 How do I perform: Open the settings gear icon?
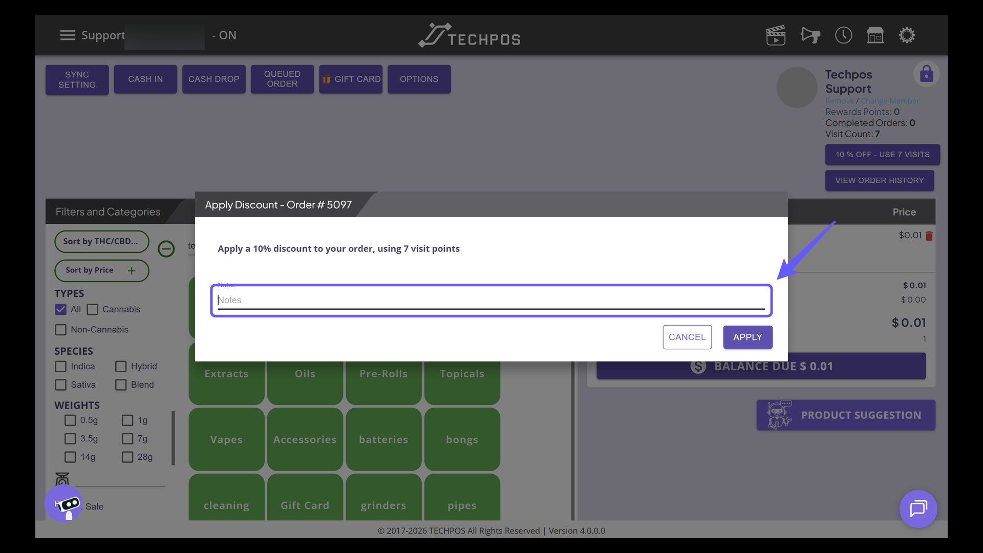[907, 35]
